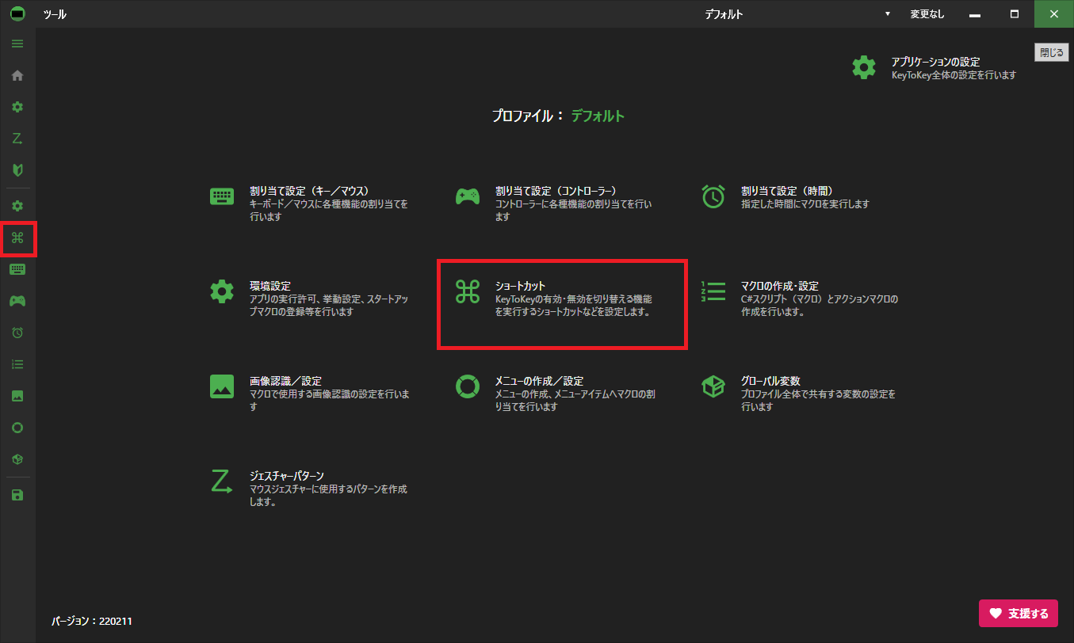The width and height of the screenshot is (1074, 643).
Task: Open 割り当て設定（キー／マウス） title link
Action: tap(309, 191)
